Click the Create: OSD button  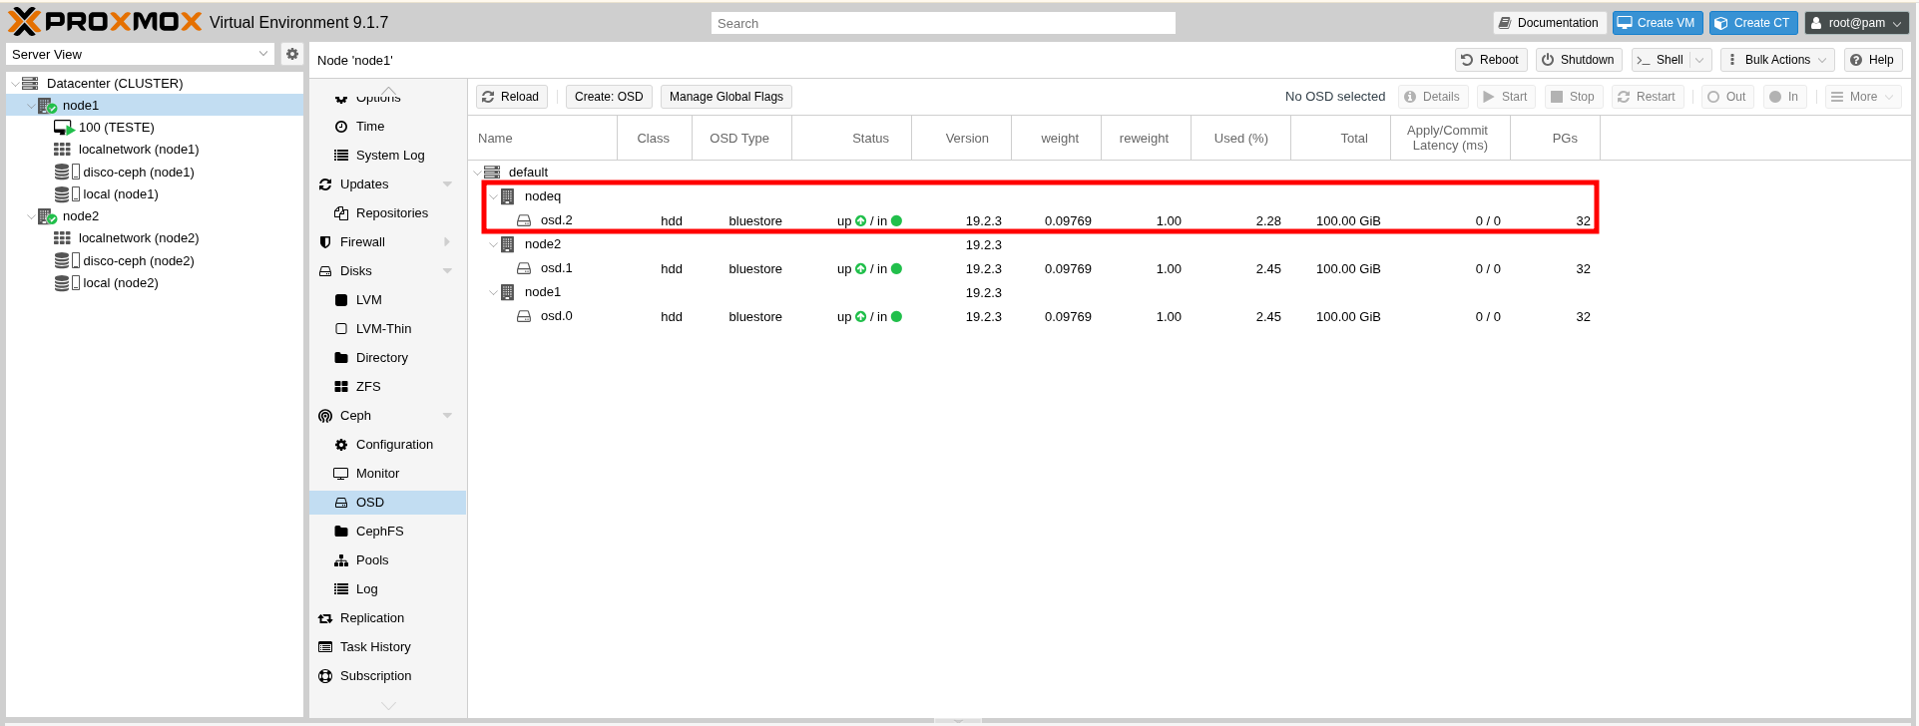pos(609,97)
